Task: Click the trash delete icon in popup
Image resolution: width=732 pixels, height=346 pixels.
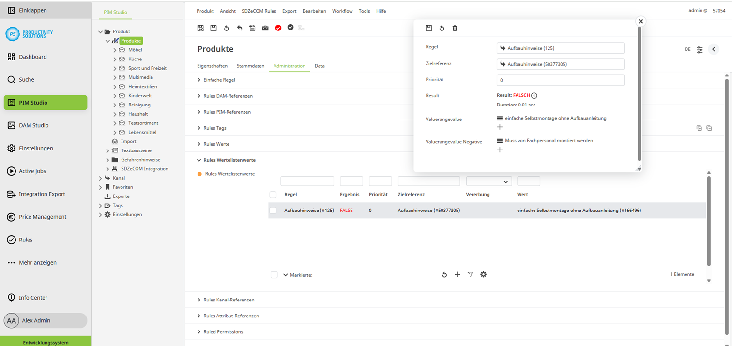Action: 455,28
